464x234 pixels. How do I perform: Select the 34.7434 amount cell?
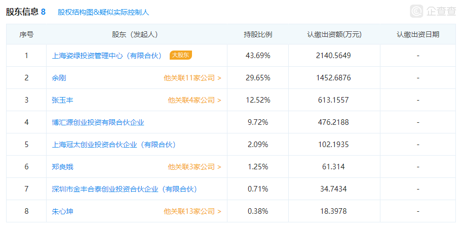(334, 189)
